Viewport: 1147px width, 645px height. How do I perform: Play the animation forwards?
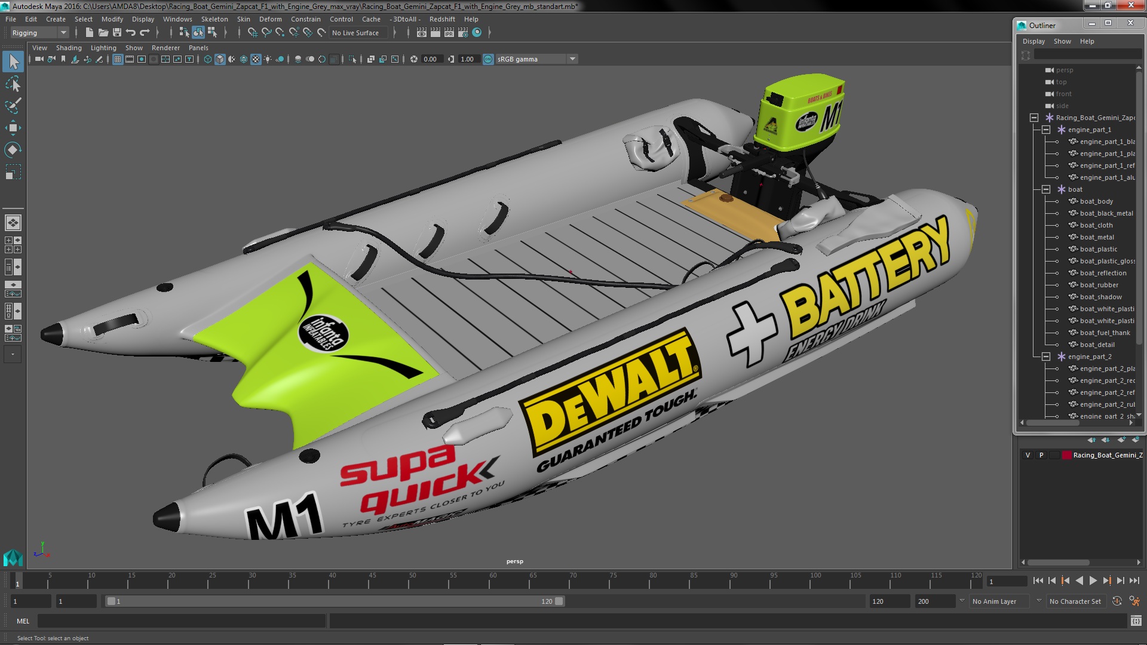click(x=1093, y=580)
